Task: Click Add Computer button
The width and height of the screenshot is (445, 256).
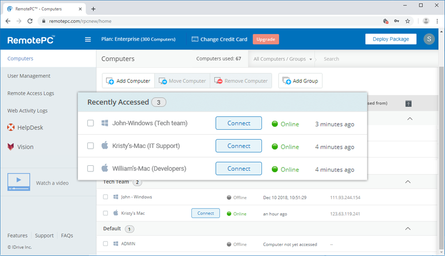Action: click(128, 81)
